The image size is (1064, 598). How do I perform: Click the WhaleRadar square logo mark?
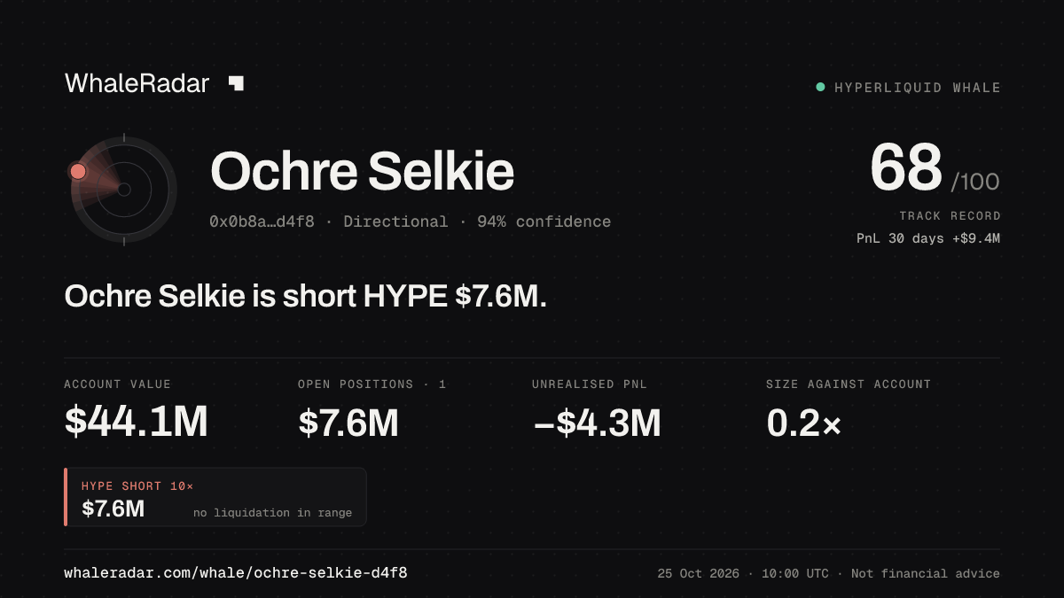coord(236,83)
